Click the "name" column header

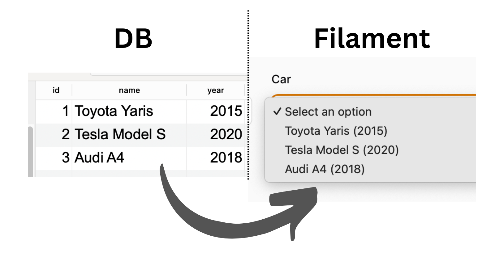(129, 90)
